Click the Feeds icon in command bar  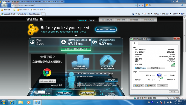click(139, 14)
